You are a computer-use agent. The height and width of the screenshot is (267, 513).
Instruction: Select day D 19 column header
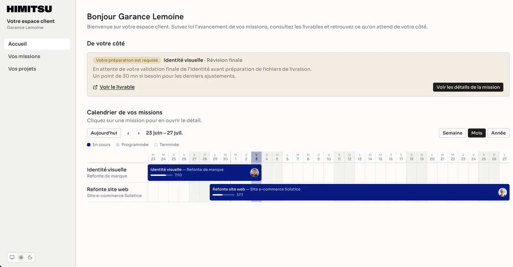(422, 157)
